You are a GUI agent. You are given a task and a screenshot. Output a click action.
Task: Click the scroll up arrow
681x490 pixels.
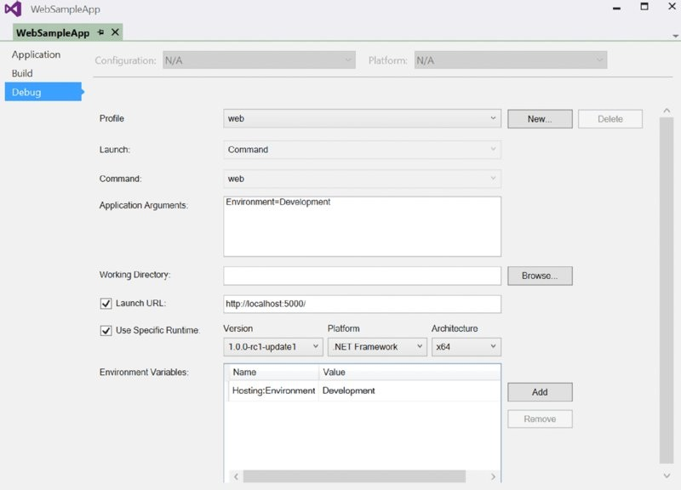(x=667, y=111)
